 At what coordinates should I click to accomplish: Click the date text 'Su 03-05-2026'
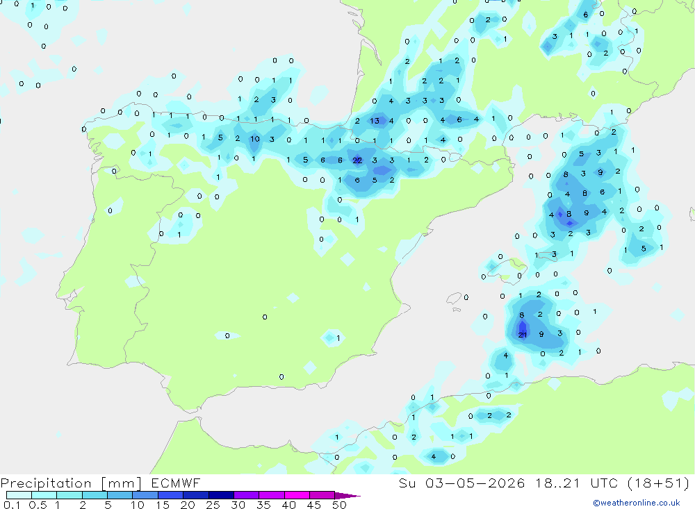point(462,483)
